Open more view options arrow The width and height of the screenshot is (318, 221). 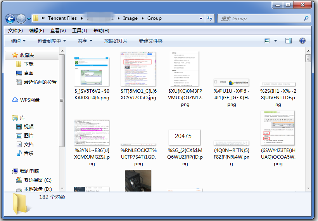[275, 41]
